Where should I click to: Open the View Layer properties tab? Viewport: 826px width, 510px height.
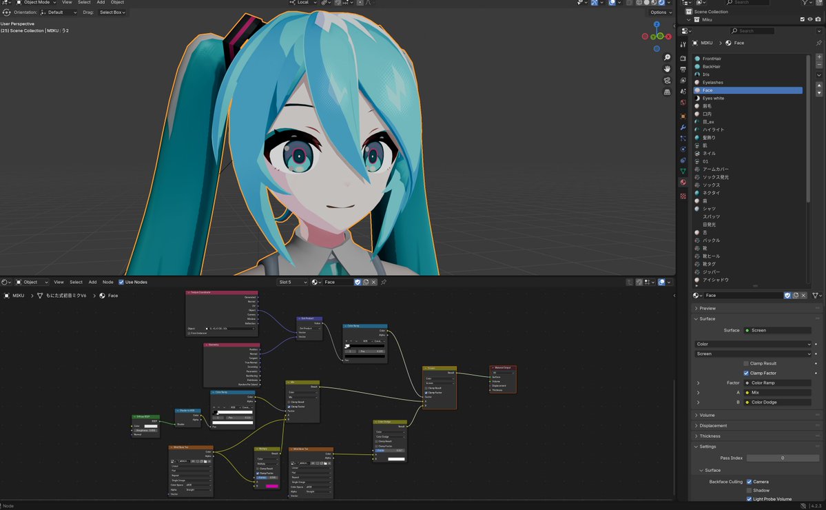[x=683, y=80]
